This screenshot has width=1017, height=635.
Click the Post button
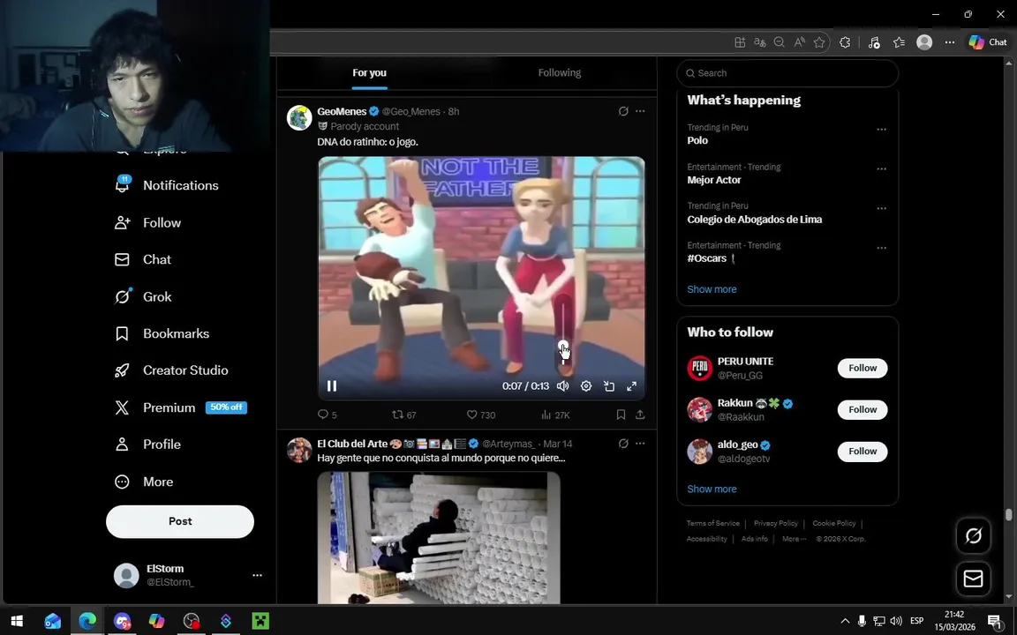(x=180, y=521)
